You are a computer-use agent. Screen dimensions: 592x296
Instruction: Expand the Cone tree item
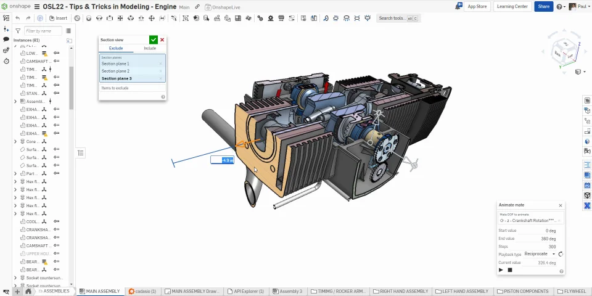15,142
